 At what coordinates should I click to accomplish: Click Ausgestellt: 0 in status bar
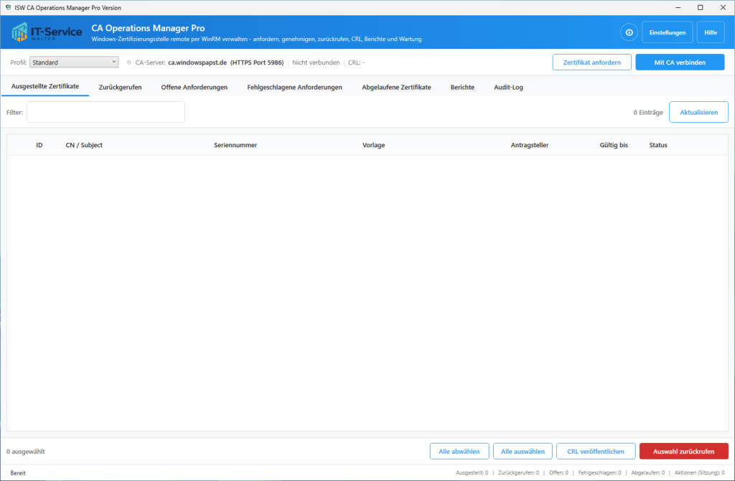coord(472,472)
